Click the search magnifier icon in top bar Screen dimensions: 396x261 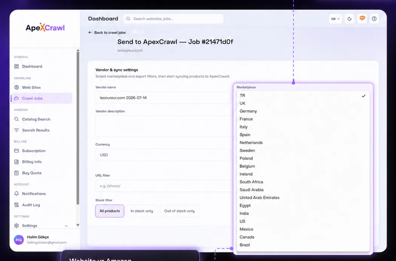click(128, 19)
